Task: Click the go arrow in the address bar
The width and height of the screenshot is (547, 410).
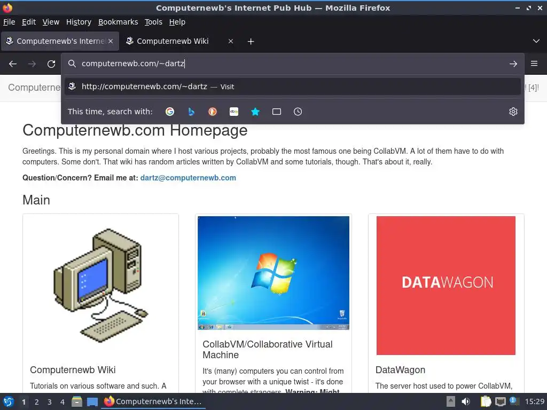Action: [513, 64]
